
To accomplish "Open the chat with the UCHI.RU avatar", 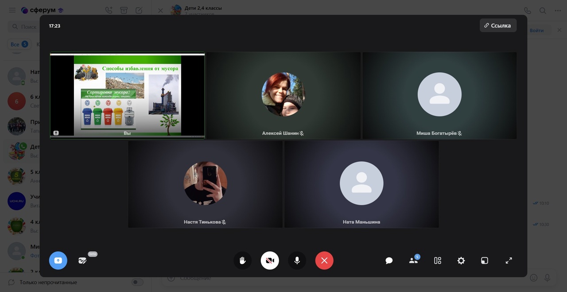I will [x=17, y=201].
